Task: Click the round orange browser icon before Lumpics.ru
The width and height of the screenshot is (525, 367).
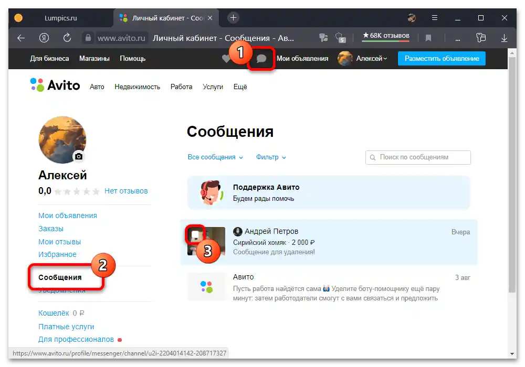Action: coord(18,18)
